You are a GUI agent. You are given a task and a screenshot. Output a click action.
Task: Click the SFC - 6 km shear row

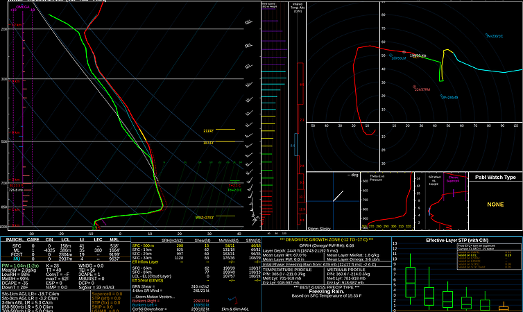click(196, 268)
